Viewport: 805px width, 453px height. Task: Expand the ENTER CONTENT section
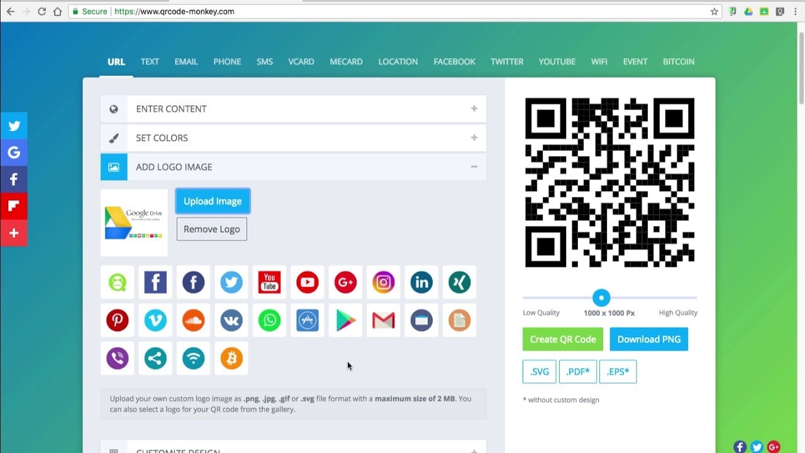click(292, 108)
